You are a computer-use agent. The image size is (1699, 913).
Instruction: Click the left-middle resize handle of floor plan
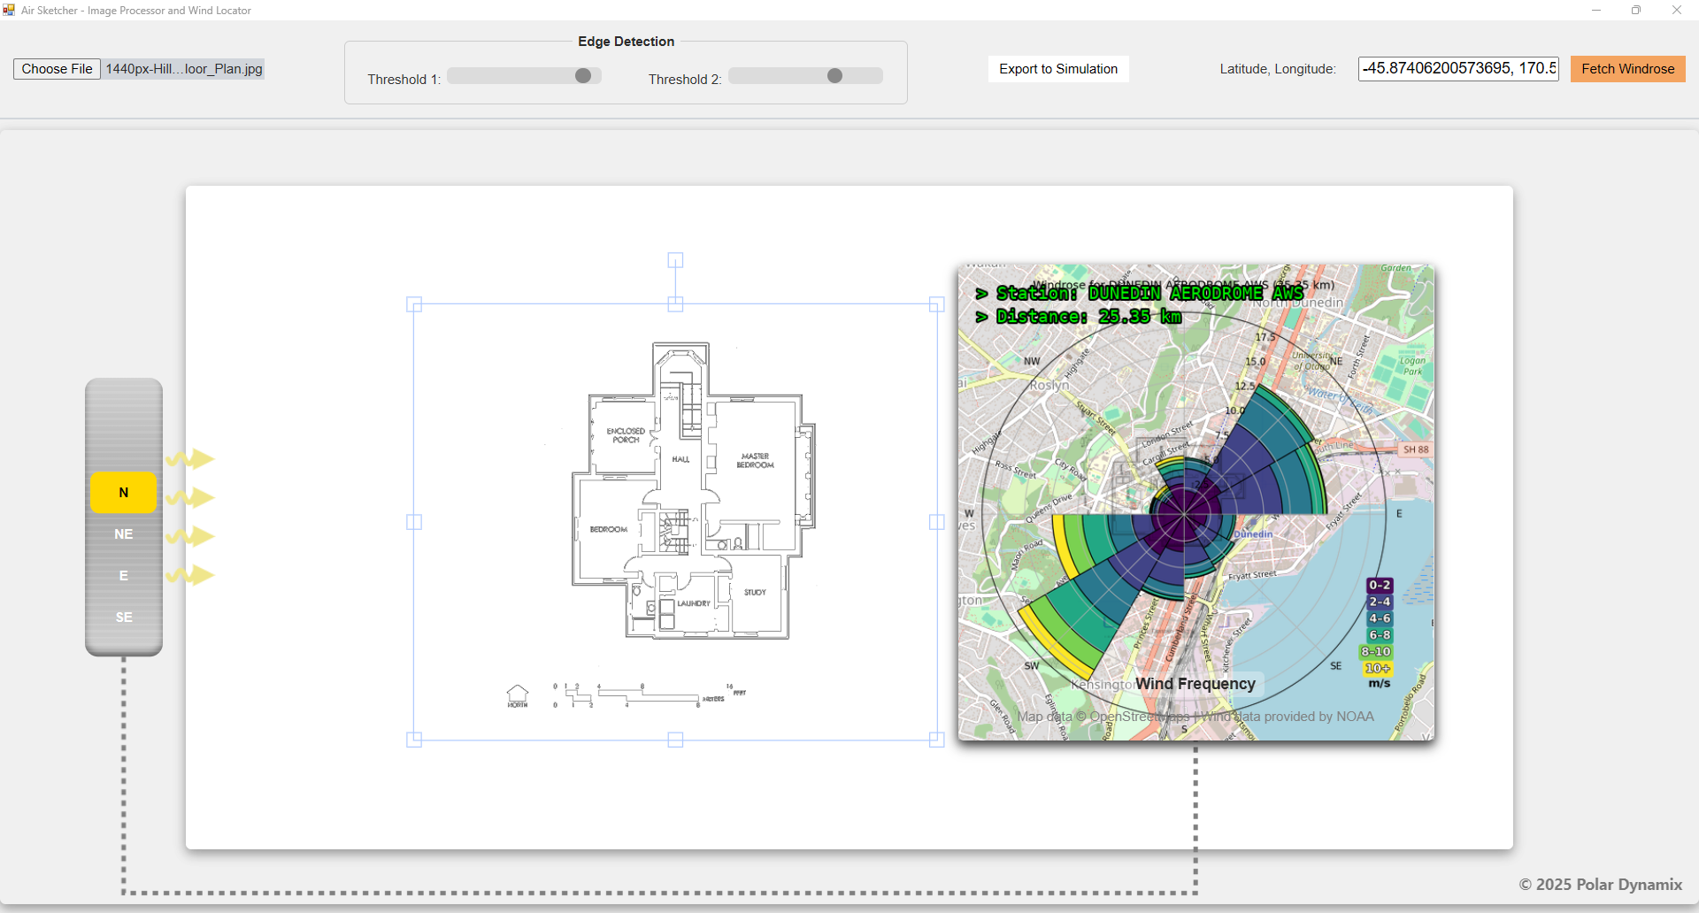[414, 522]
